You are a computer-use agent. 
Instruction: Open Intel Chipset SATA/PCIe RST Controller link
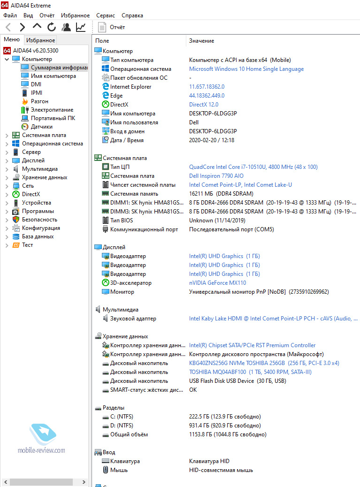tap(252, 345)
